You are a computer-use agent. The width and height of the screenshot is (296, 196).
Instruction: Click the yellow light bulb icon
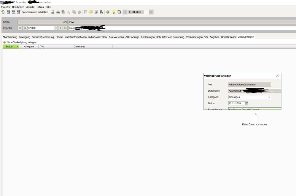pyautogui.click(x=114, y=12)
